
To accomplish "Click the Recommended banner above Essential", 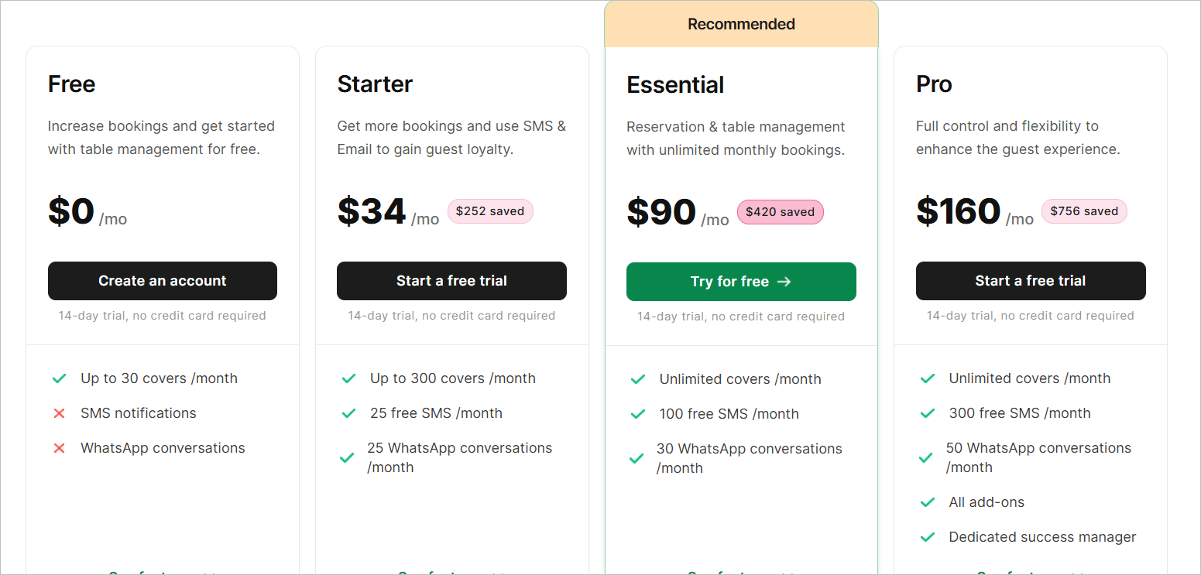I will (x=741, y=24).
